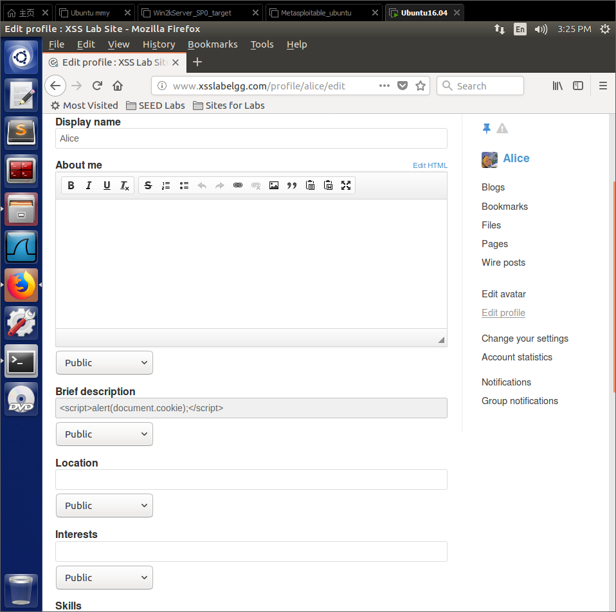Image resolution: width=616 pixels, height=612 pixels.
Task: Open a new Firefox tab
Action: (197, 62)
